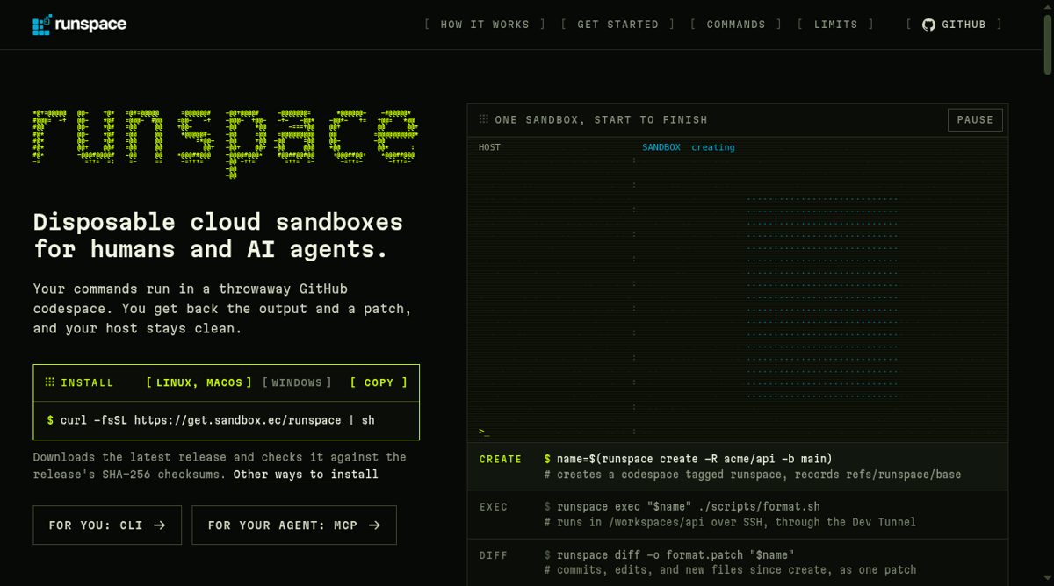The height and width of the screenshot is (586, 1054).
Task: Click the SANDBOX label in terminal
Action: 661,147
